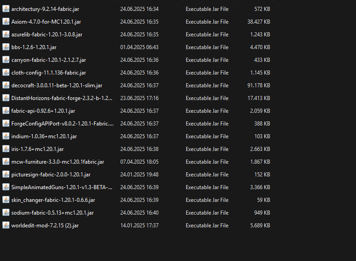Select the ForgeConfigAPIPort-v8.0.2 file name
The height and width of the screenshot is (261, 356).
click(63, 124)
